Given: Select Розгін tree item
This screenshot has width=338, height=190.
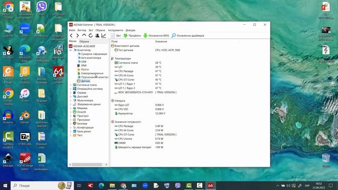Looking at the screenshot, I should [83, 69].
